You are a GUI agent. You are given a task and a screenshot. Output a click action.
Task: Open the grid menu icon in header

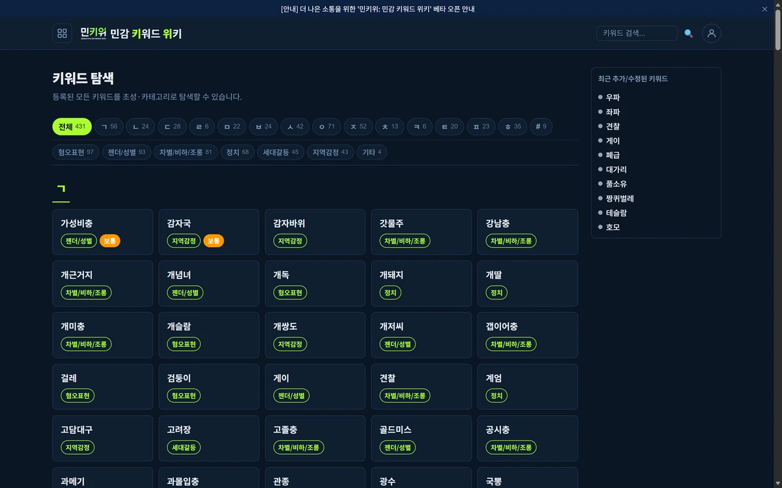point(62,33)
